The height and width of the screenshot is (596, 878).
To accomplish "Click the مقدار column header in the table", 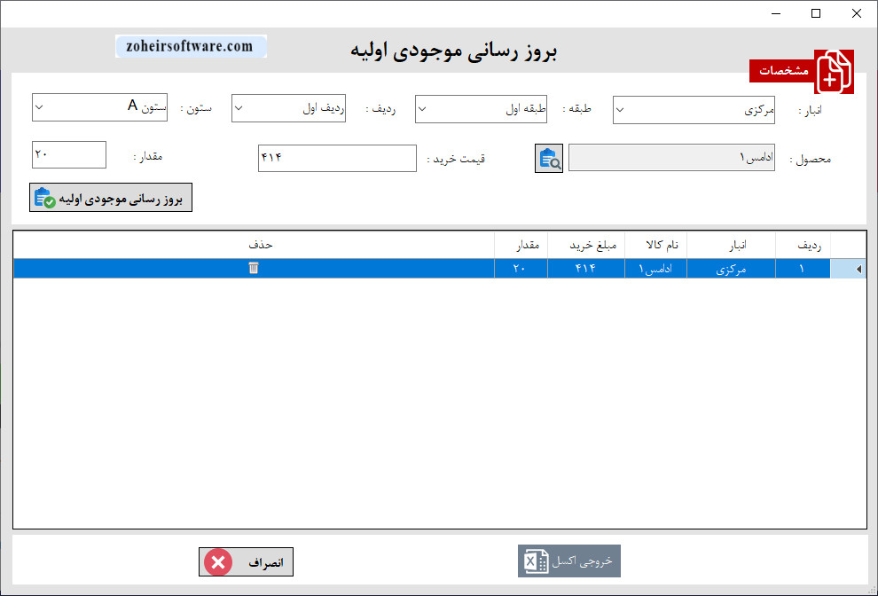I will (x=521, y=244).
